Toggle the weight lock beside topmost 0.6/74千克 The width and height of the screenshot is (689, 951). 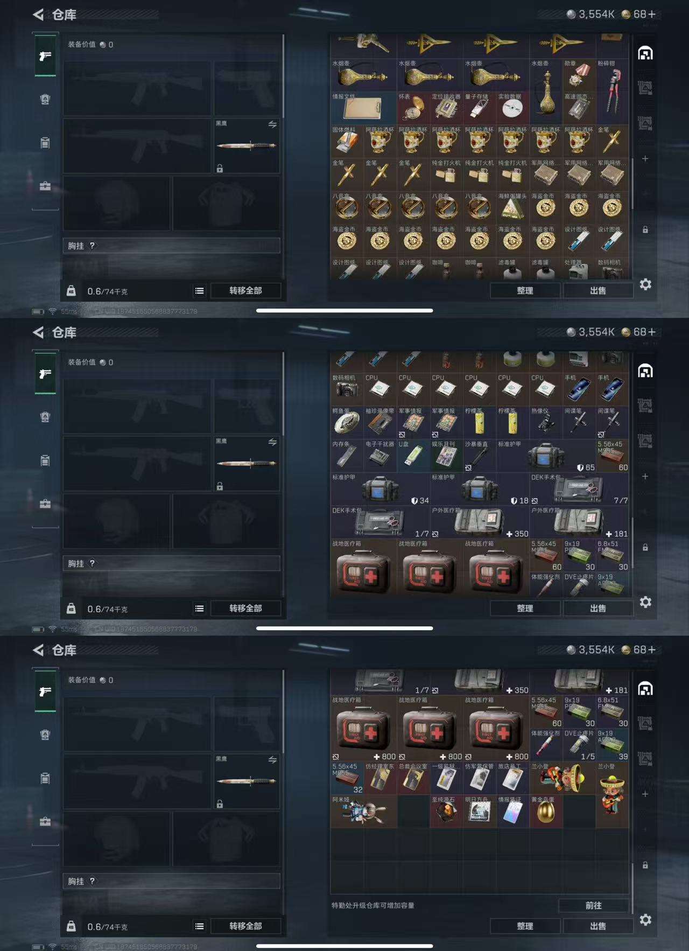(71, 291)
